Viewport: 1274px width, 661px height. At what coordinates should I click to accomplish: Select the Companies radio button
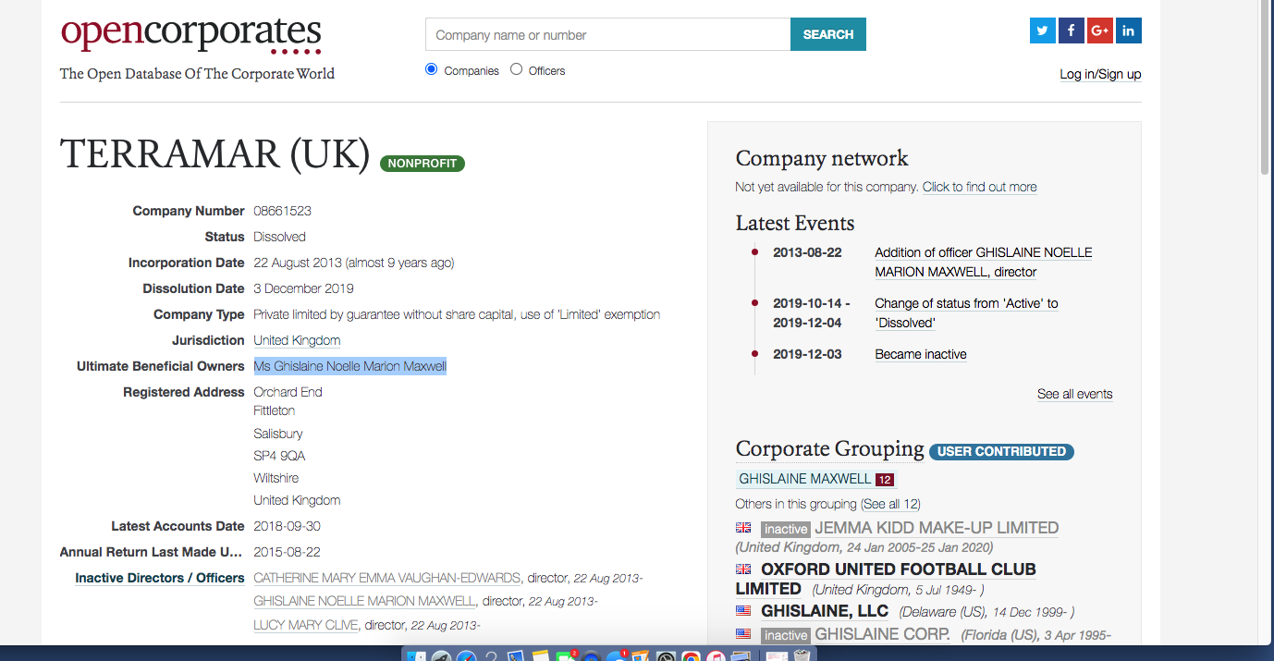click(x=431, y=69)
